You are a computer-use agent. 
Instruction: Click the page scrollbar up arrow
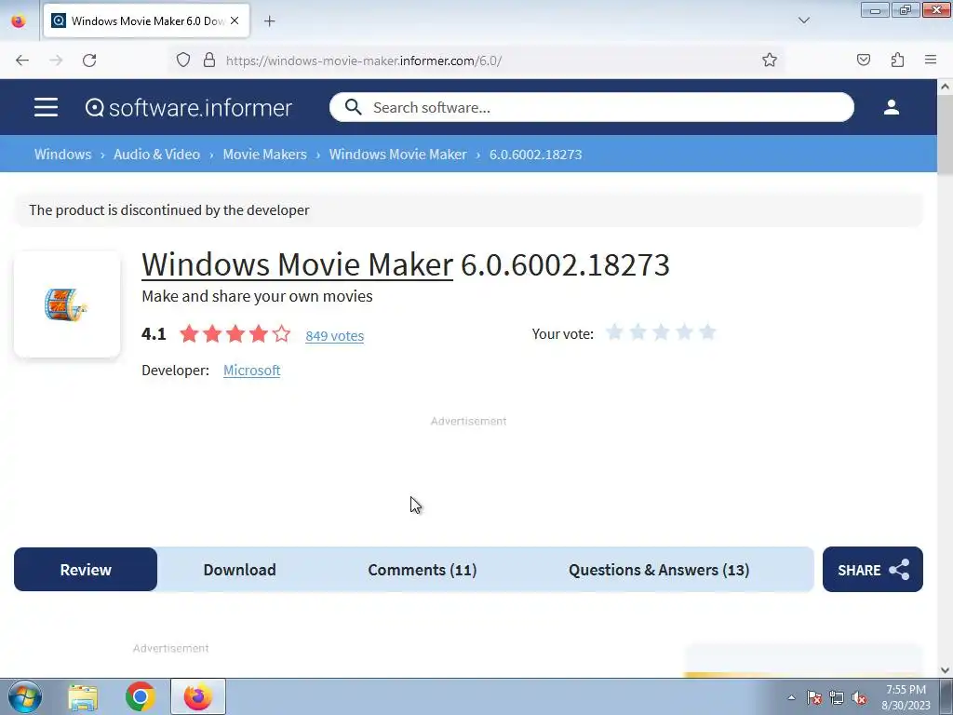945,87
